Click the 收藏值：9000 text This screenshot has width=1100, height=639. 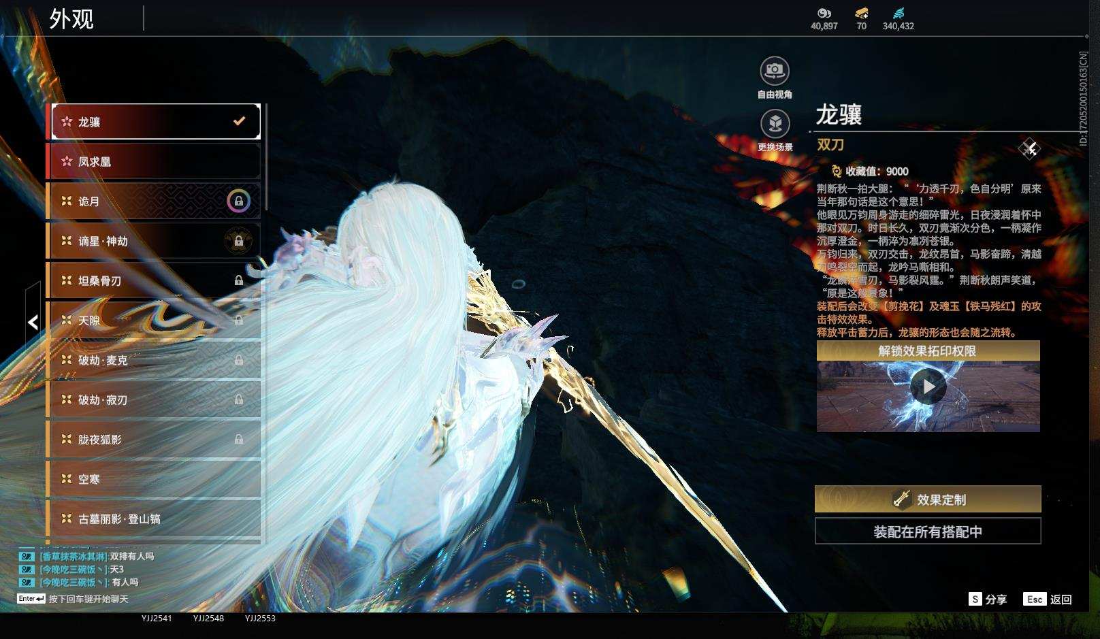coord(877,171)
